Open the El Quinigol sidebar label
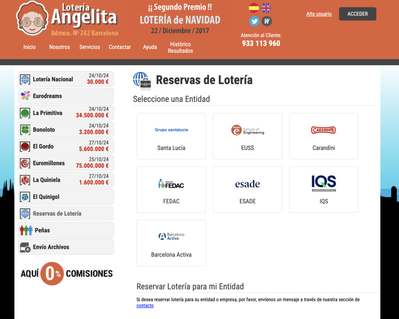This screenshot has width=399, height=319. click(46, 197)
